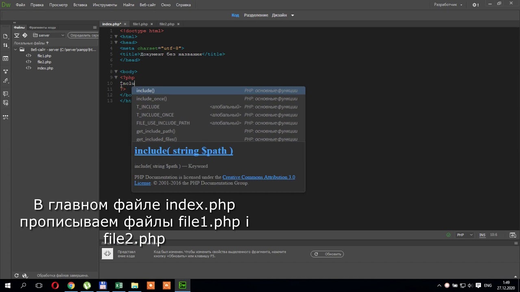Open the Вставка menu
Image resolution: width=520 pixels, height=292 pixels.
point(80,5)
